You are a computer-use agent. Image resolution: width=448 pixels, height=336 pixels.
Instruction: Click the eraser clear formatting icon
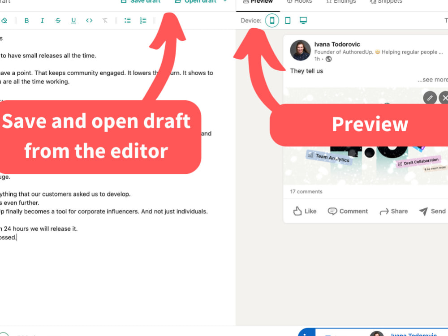point(4,21)
